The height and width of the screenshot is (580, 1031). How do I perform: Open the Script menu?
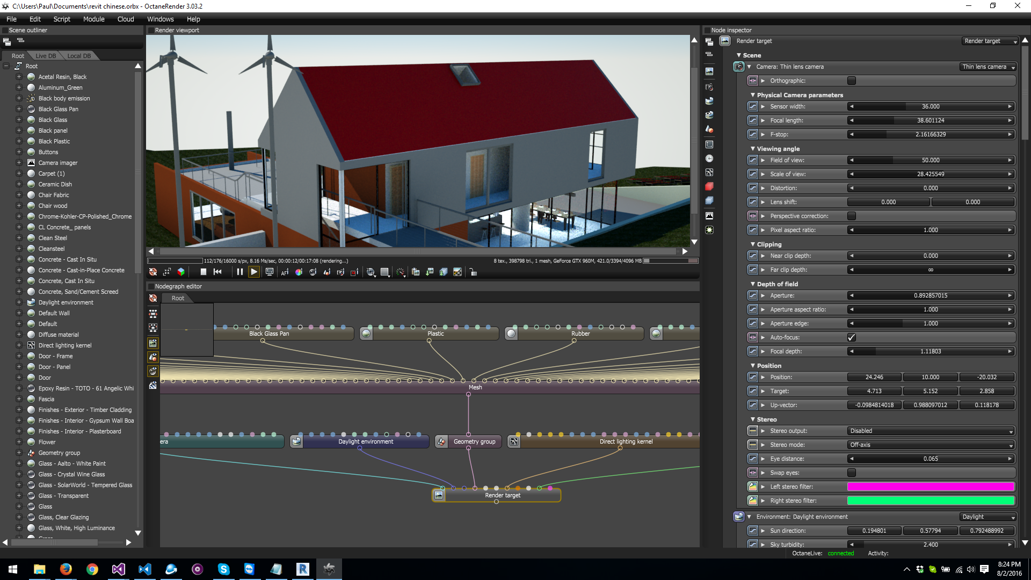pos(62,19)
